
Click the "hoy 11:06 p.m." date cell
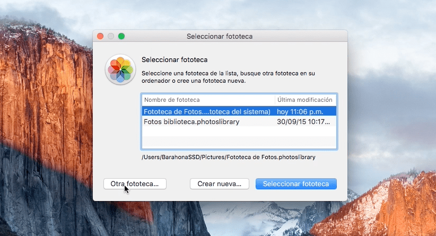coord(300,111)
